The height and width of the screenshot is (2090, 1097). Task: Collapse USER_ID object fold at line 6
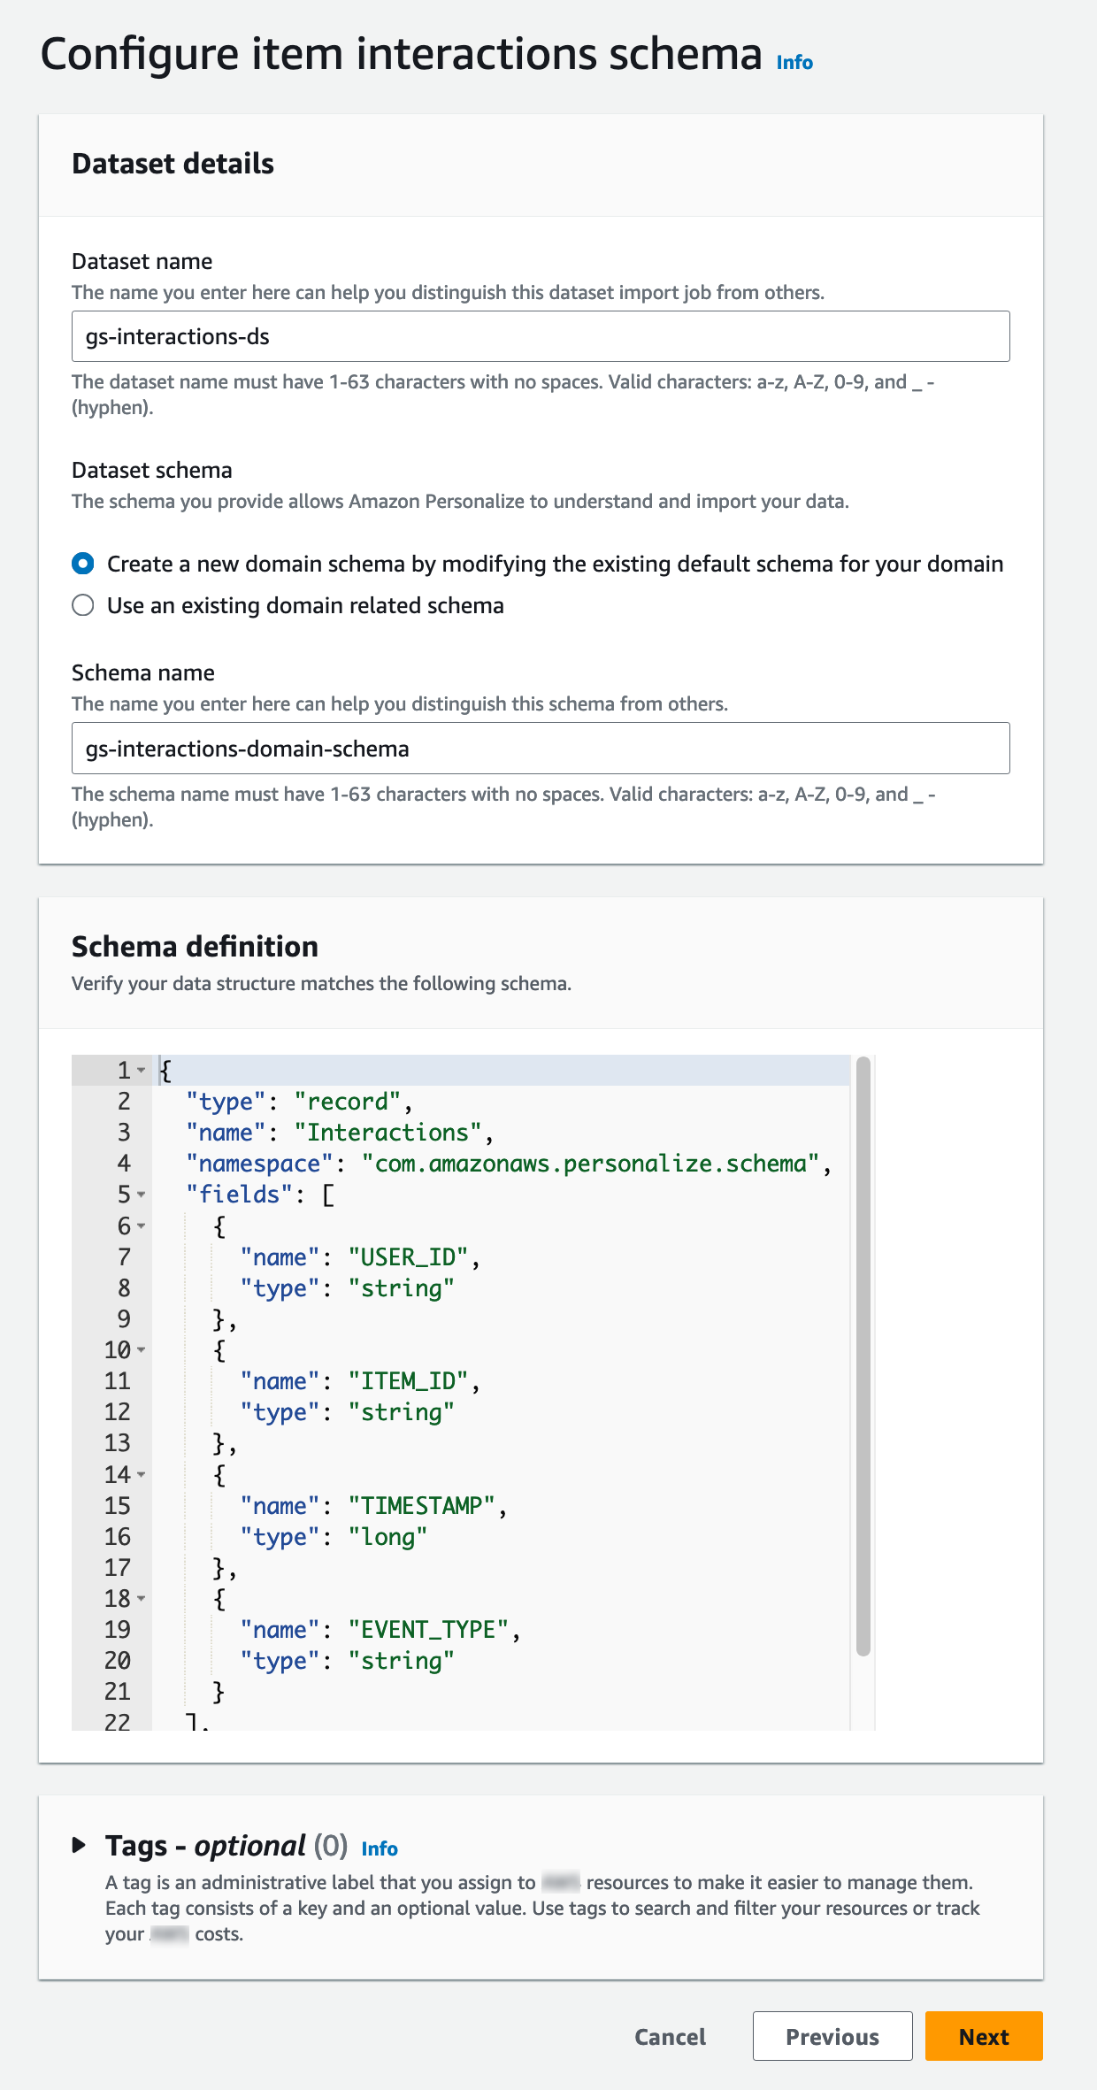tap(142, 1226)
